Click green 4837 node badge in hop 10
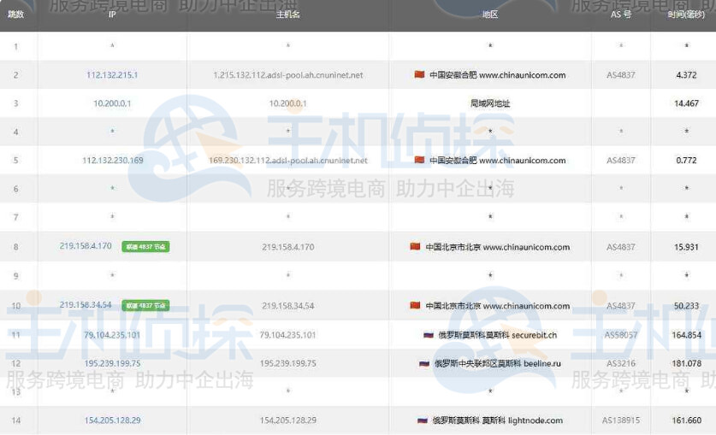The image size is (716, 435). (x=145, y=305)
